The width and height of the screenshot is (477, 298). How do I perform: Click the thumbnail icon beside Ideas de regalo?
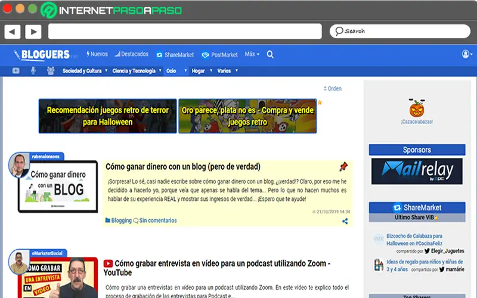click(379, 265)
